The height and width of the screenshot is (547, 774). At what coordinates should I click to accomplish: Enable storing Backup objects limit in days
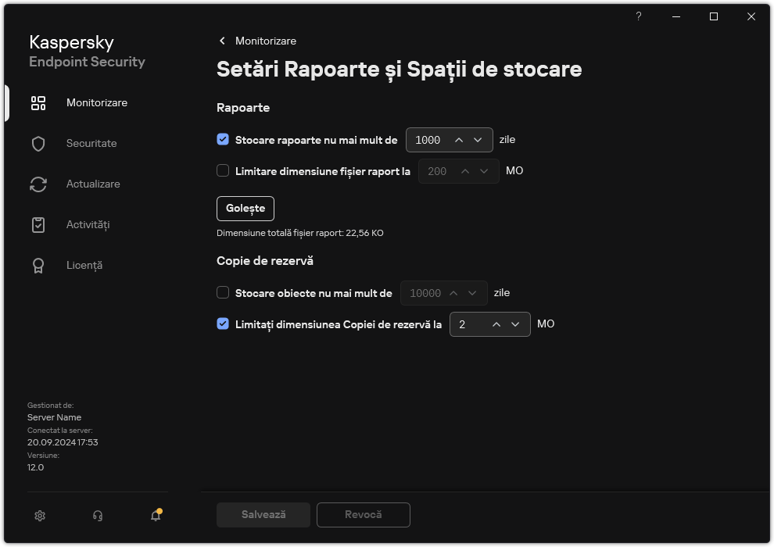pos(223,292)
